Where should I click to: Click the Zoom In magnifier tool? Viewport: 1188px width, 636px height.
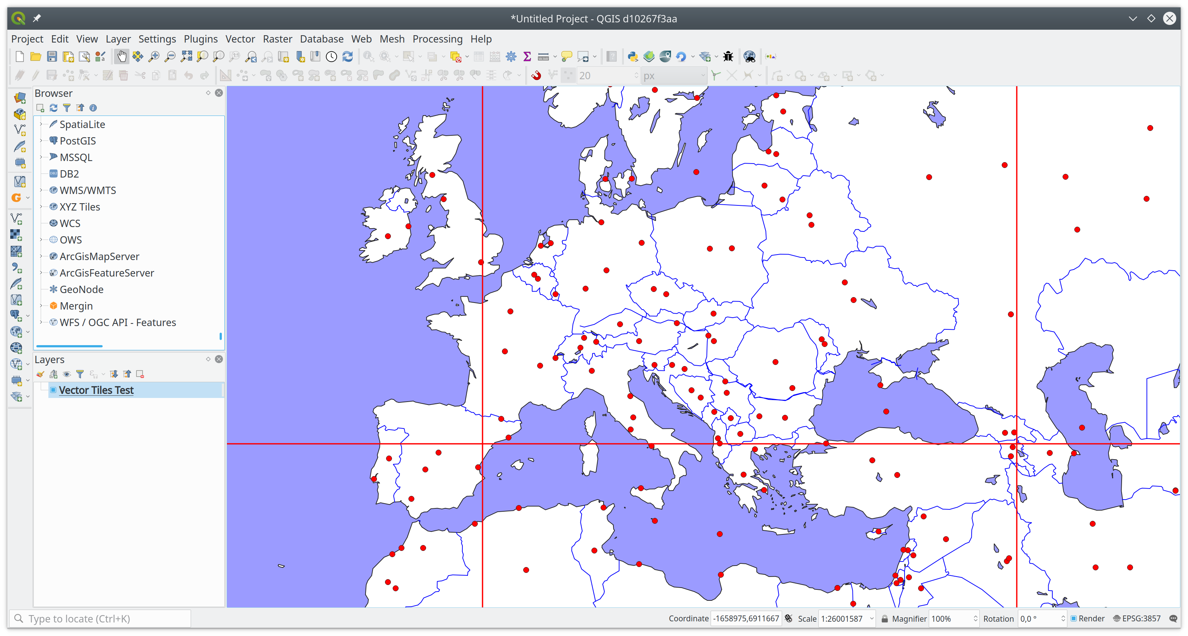coord(154,57)
